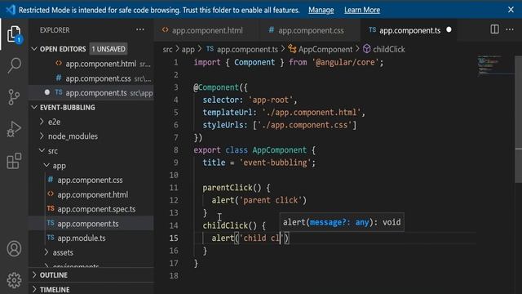Click the './app.component.html' templateUrl string
Screen dimensions: 522x294
(312, 113)
